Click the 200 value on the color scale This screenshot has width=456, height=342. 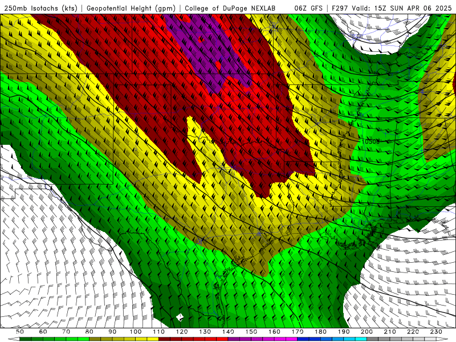pyautogui.click(x=367, y=332)
